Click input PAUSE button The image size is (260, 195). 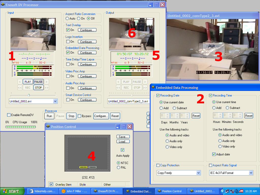39,82
